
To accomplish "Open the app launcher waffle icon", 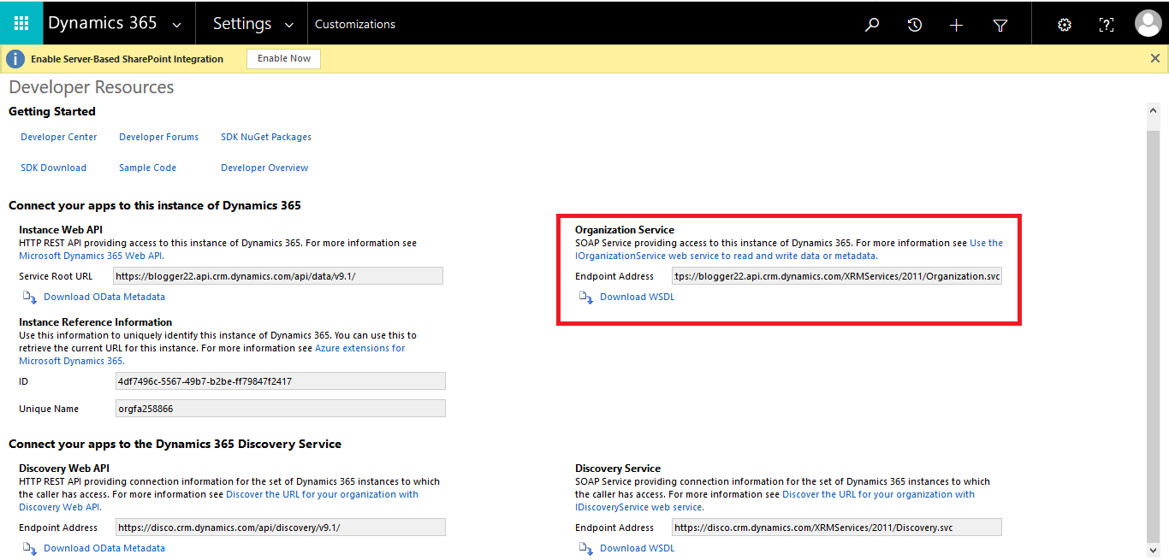I will click(x=21, y=24).
